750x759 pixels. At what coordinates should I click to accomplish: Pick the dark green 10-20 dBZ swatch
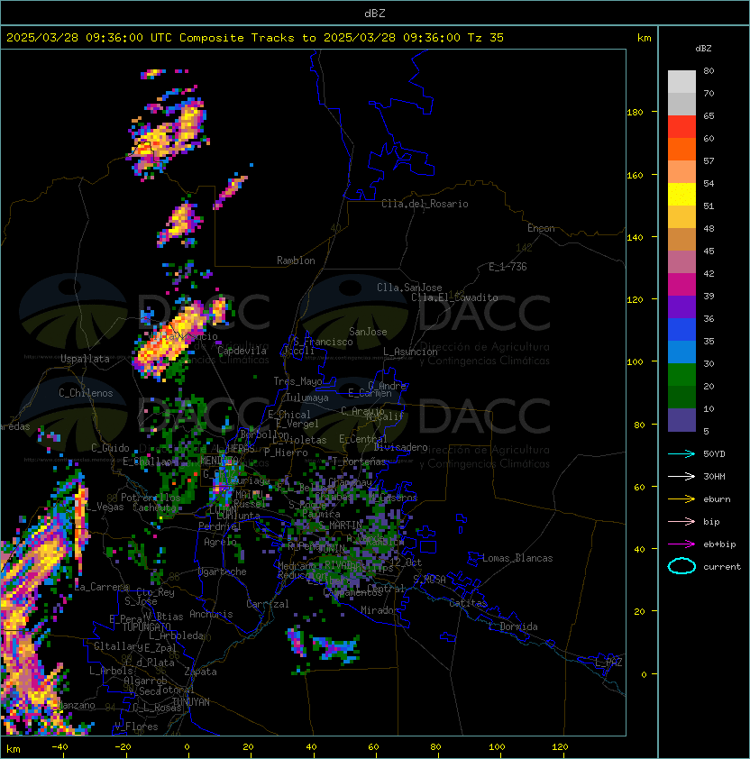pos(681,397)
